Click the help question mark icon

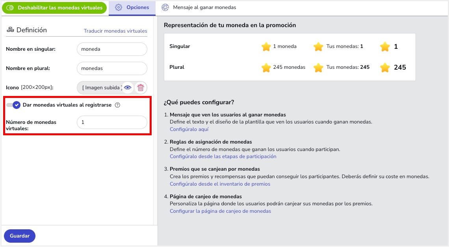pyautogui.click(x=117, y=105)
